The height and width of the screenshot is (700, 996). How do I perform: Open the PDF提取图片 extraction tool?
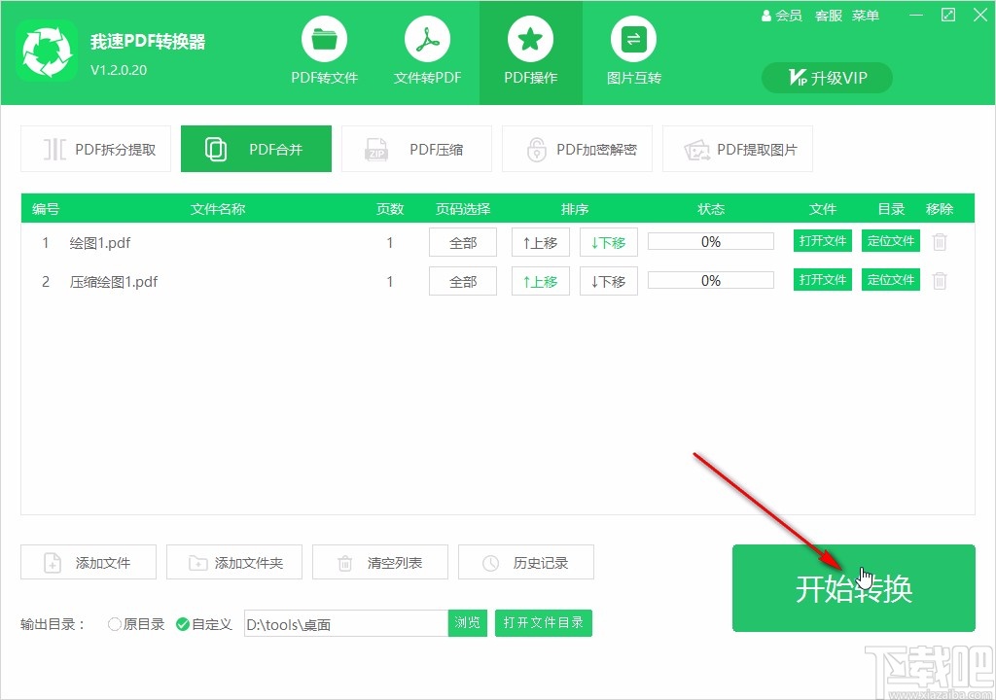coord(737,149)
